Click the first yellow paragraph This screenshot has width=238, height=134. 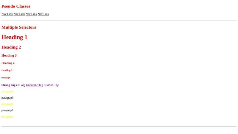click(7, 91)
